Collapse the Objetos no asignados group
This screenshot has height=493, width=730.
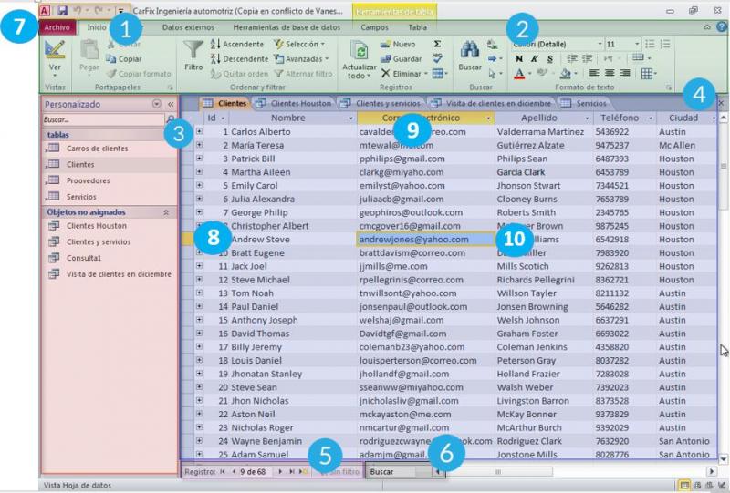(x=166, y=211)
